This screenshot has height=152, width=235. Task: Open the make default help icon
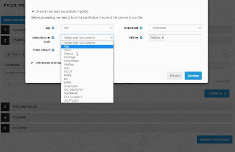point(53,50)
